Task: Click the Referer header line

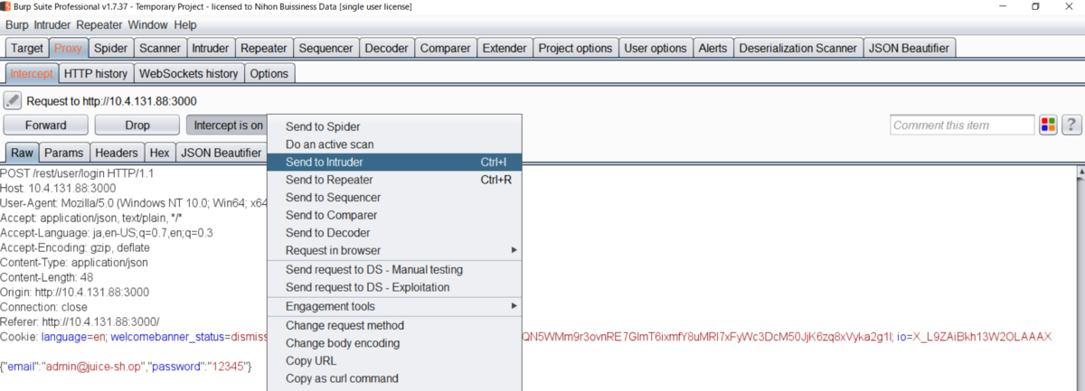Action: (80, 321)
